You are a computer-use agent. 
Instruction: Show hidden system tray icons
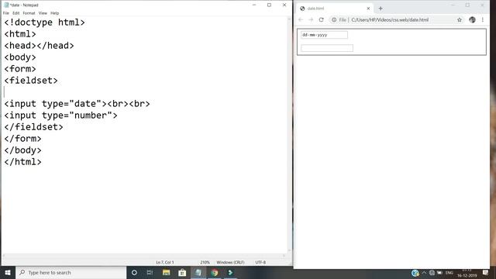pyautogui.click(x=424, y=273)
